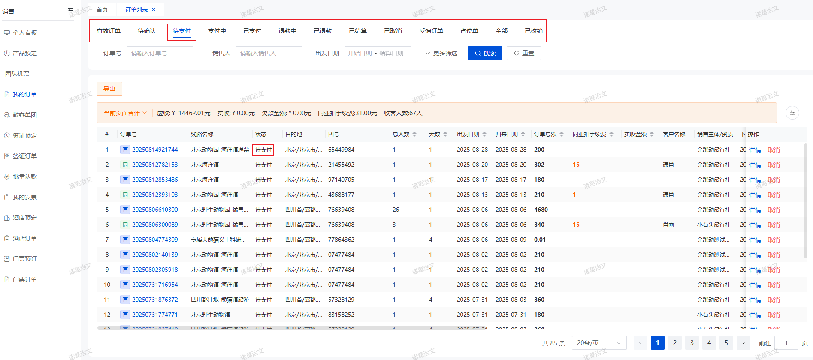Click the 批量认款 icon in sidebar

click(7, 177)
